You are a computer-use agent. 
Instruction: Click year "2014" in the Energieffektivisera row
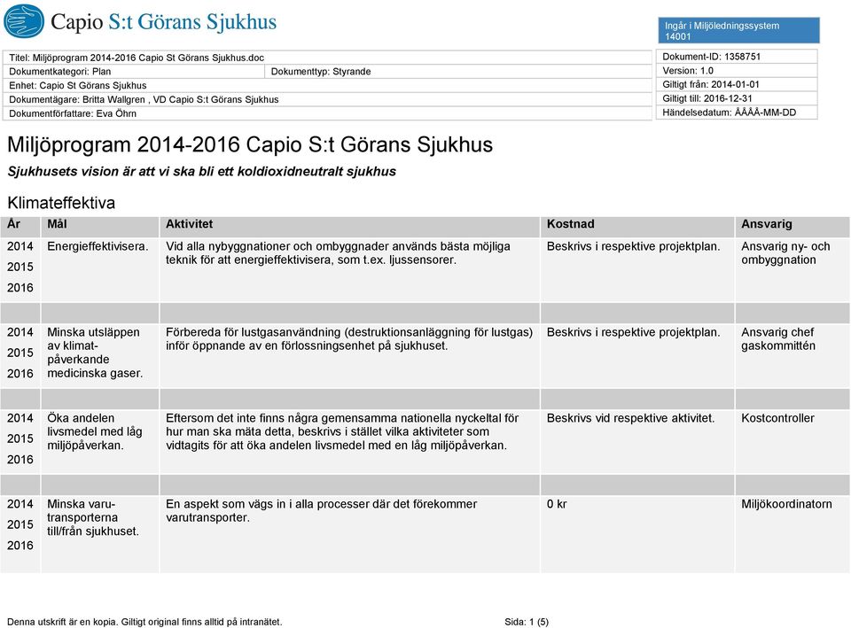coord(20,246)
